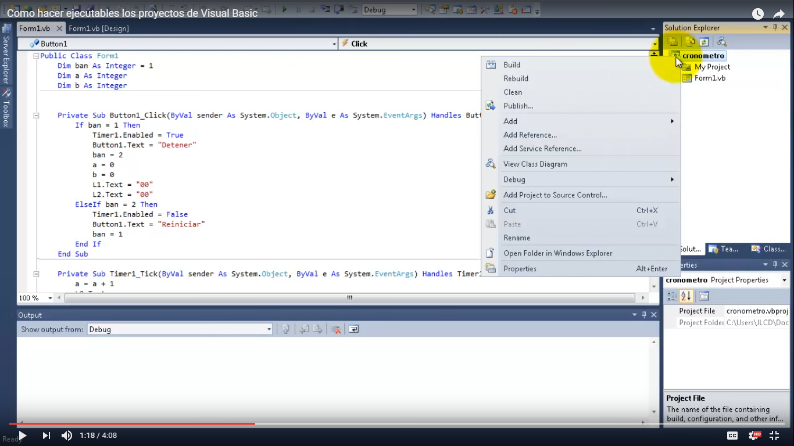
Task: Clear the Output window using the clear icon
Action: point(335,329)
